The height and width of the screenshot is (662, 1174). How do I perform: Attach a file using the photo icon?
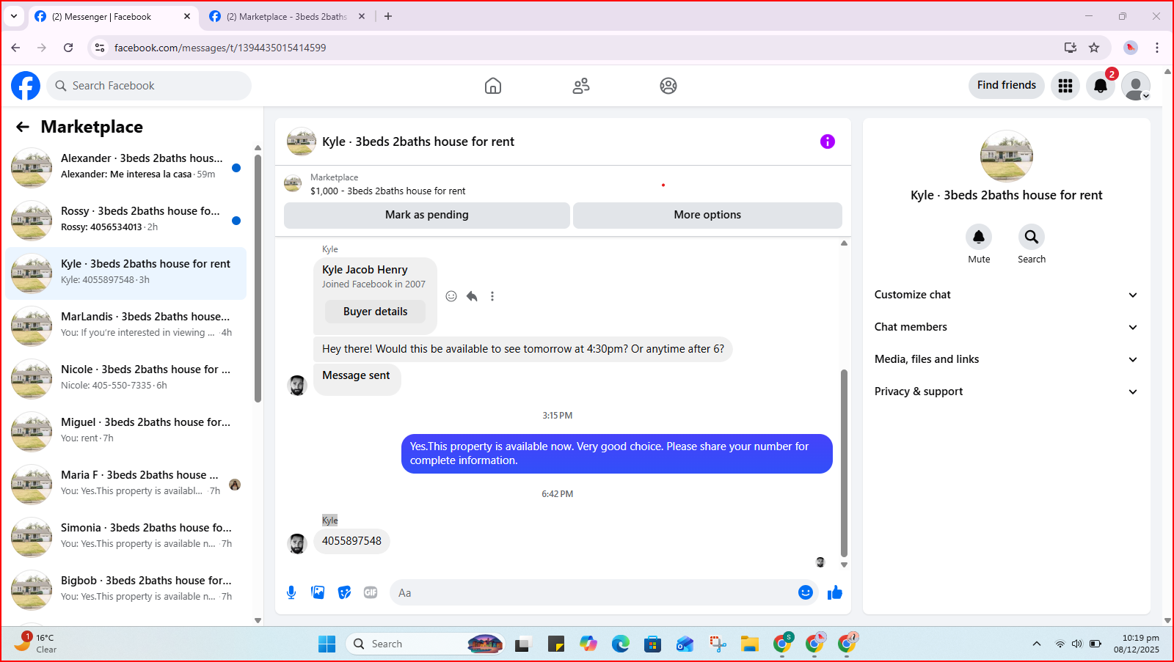point(318,592)
